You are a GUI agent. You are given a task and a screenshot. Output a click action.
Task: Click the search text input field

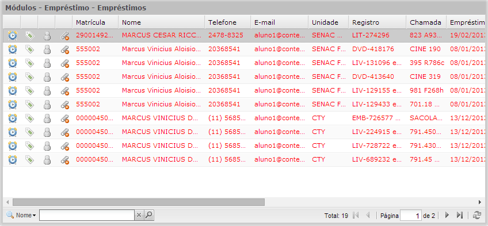pyautogui.click(x=87, y=215)
